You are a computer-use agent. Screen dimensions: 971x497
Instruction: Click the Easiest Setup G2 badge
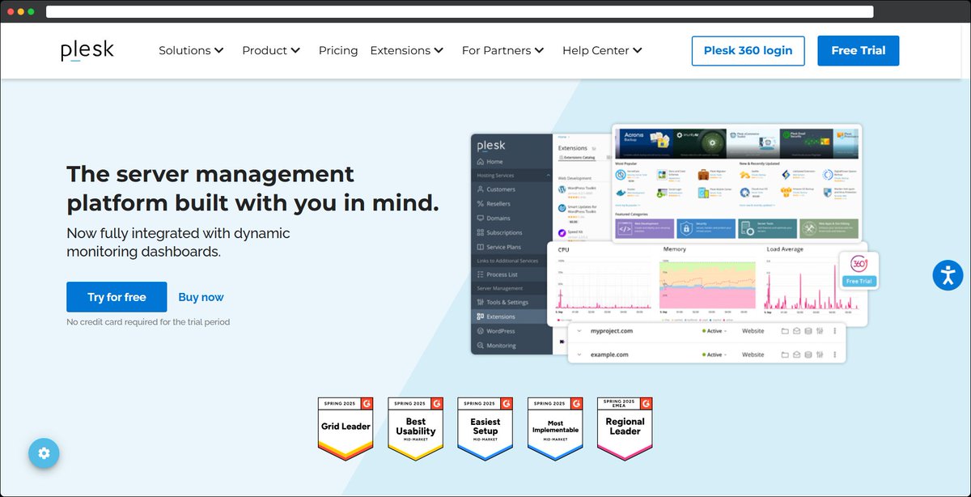pyautogui.click(x=485, y=429)
